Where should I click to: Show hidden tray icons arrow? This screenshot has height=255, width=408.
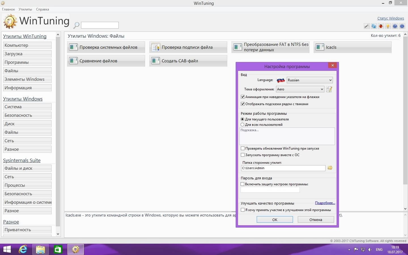tap(349, 250)
